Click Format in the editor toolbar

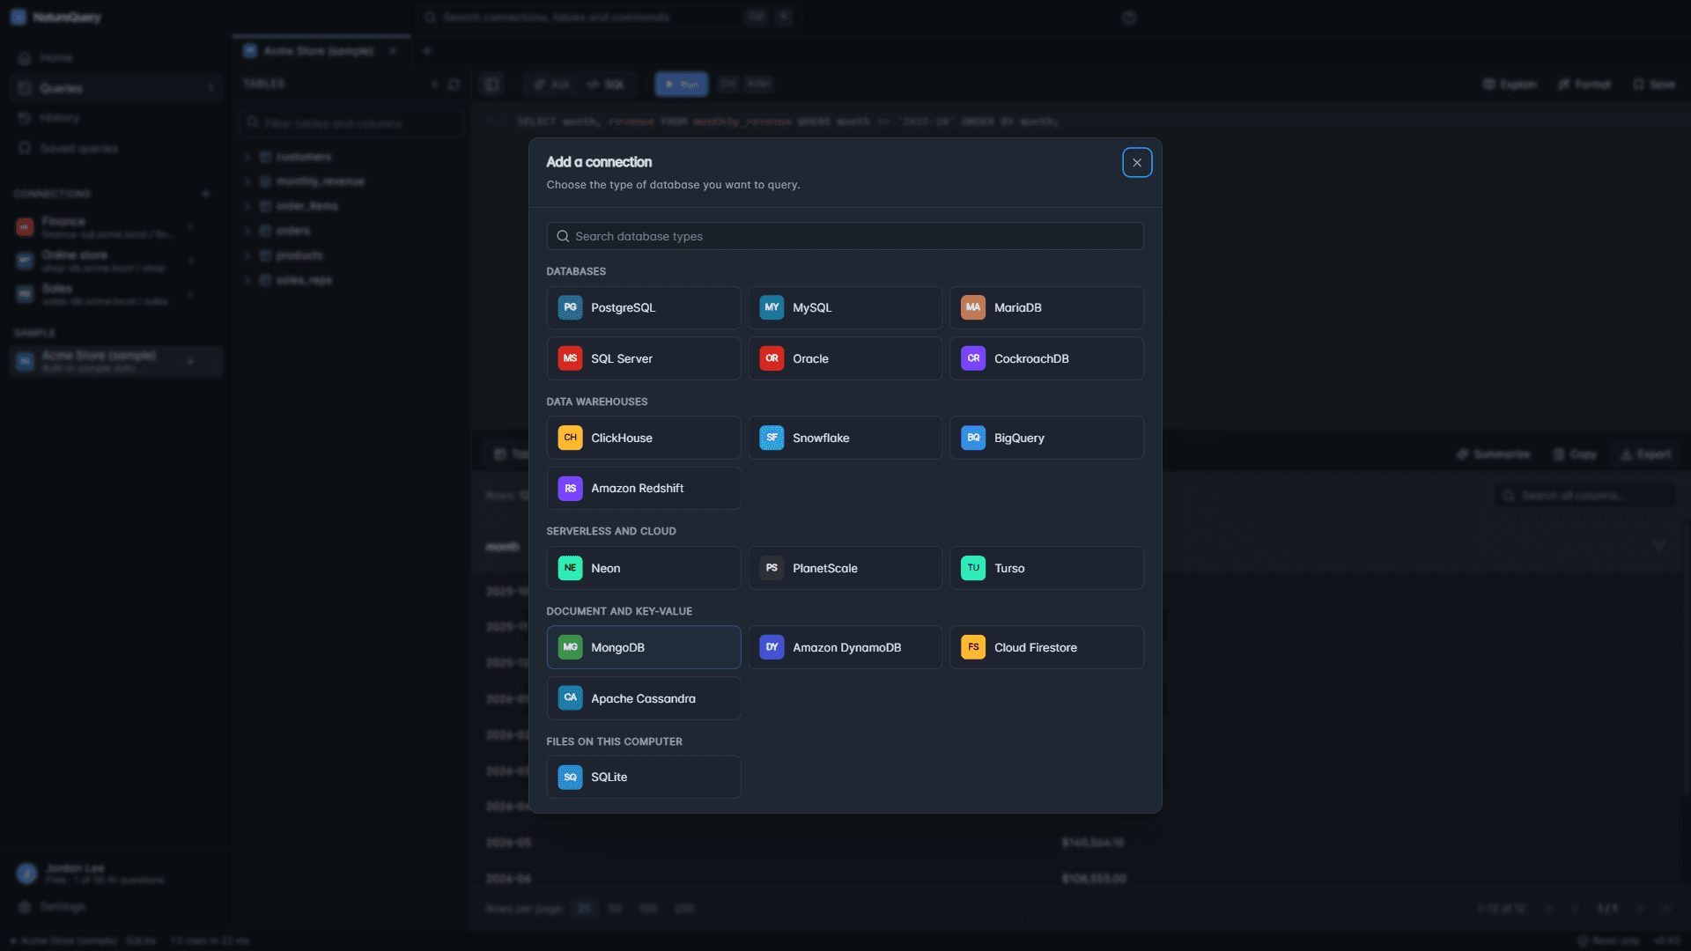point(1584,85)
